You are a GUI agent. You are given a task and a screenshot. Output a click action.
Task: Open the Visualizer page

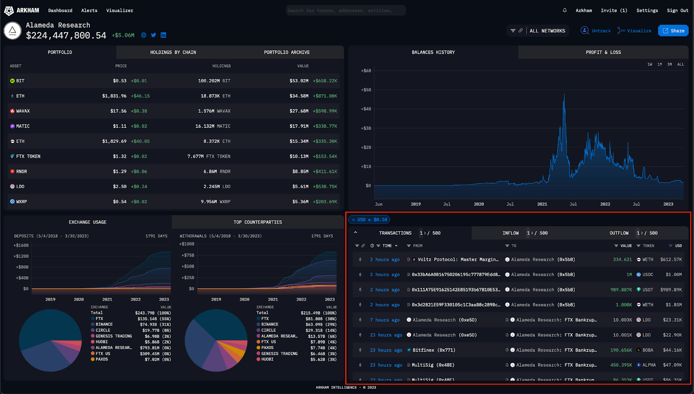(120, 10)
